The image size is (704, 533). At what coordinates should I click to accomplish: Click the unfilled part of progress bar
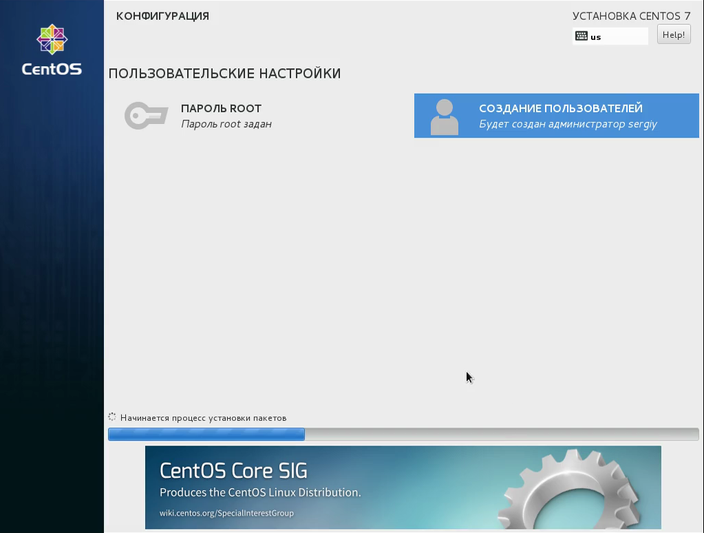pyautogui.click(x=502, y=434)
